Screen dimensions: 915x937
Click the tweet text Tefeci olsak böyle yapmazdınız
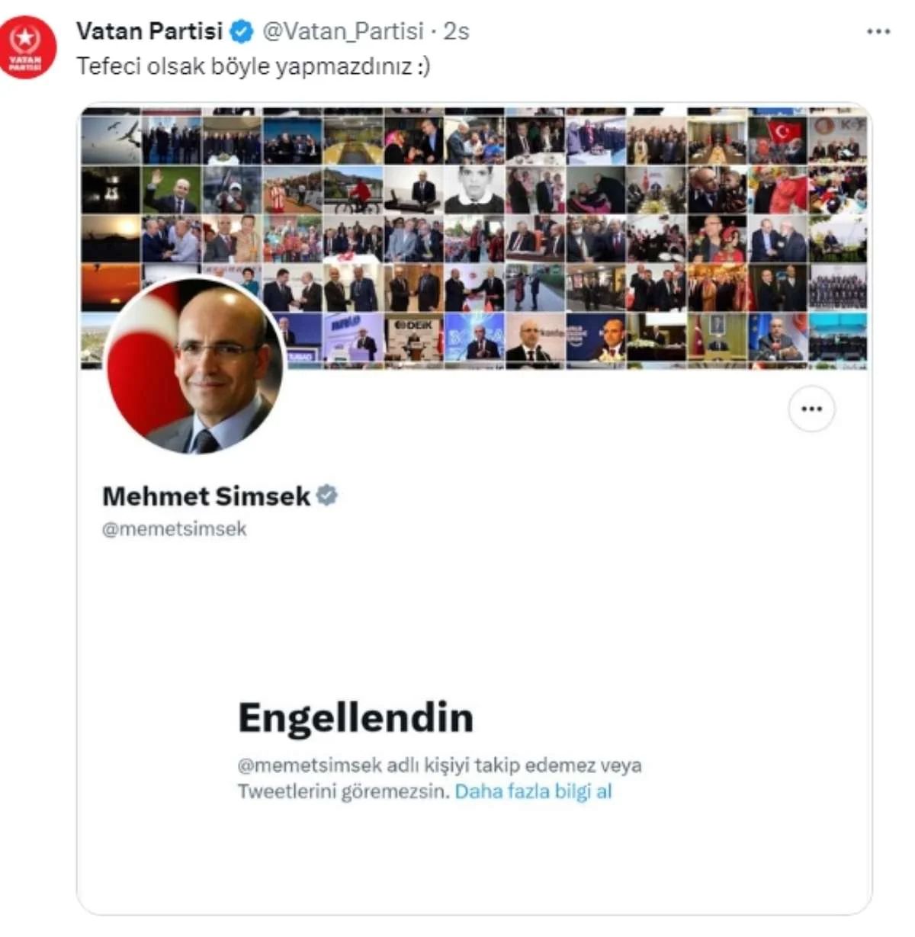point(253,66)
